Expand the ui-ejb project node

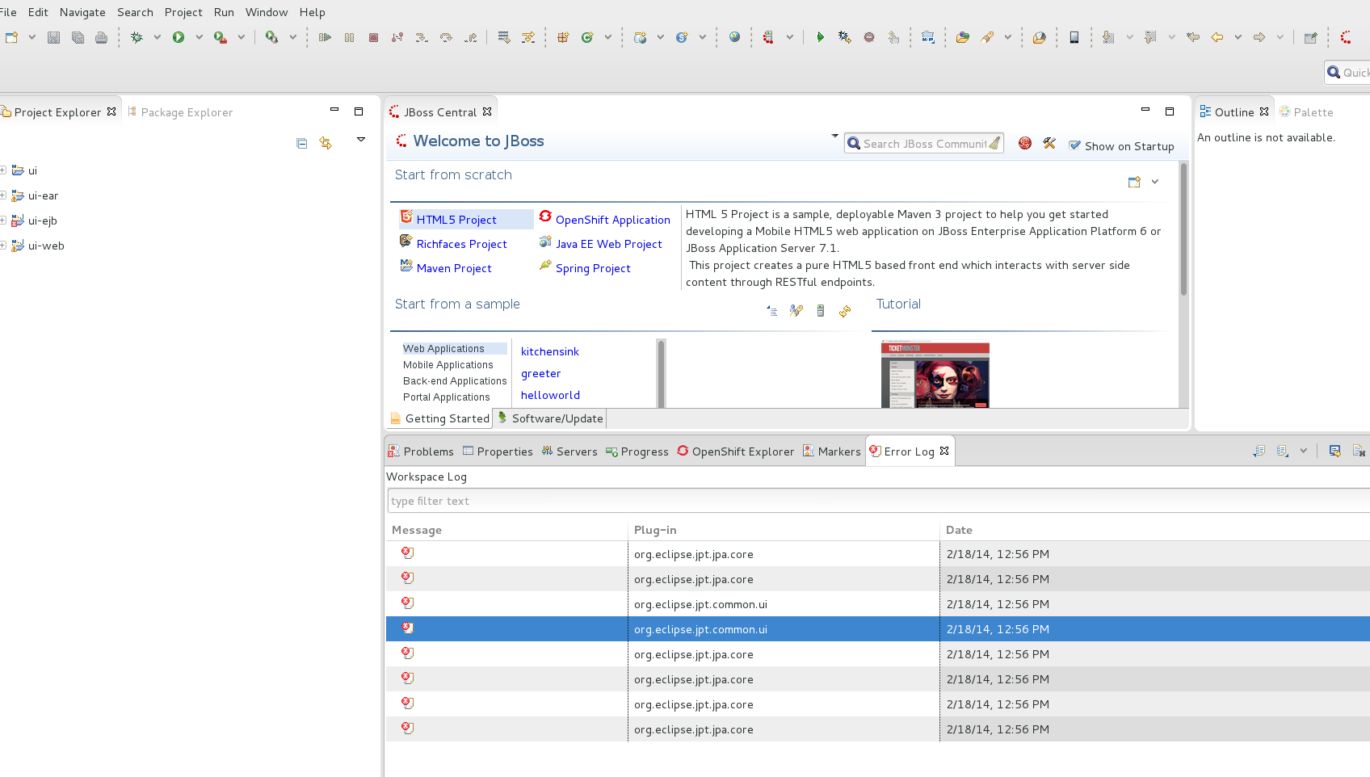(3, 220)
